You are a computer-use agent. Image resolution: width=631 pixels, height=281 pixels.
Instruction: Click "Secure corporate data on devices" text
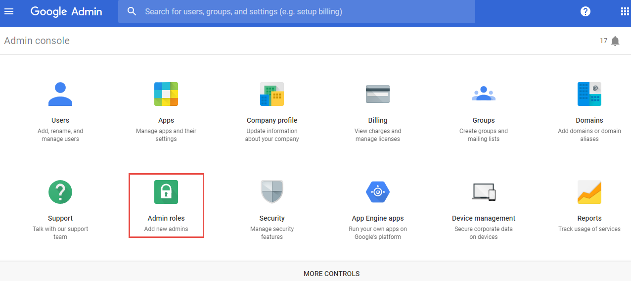tap(484, 233)
